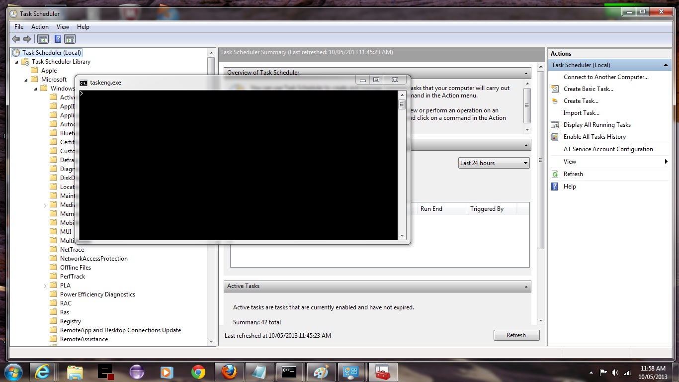Image resolution: width=679 pixels, height=382 pixels.
Task: Click the blue Help icon in the toolbar
Action: pyautogui.click(x=58, y=39)
